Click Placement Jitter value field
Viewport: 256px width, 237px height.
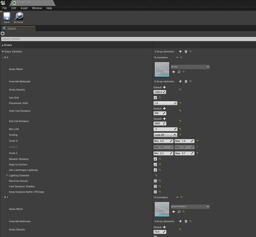pos(165,103)
